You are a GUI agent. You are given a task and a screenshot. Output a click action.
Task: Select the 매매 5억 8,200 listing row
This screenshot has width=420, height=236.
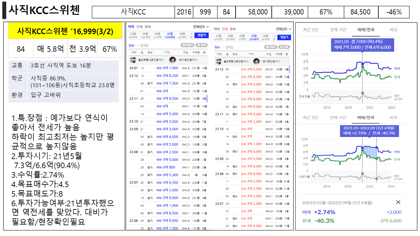(168, 76)
